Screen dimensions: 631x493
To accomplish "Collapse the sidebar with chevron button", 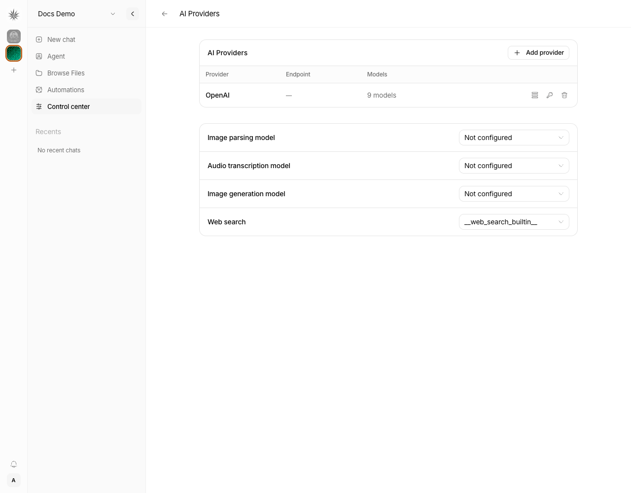I will 133,14.
